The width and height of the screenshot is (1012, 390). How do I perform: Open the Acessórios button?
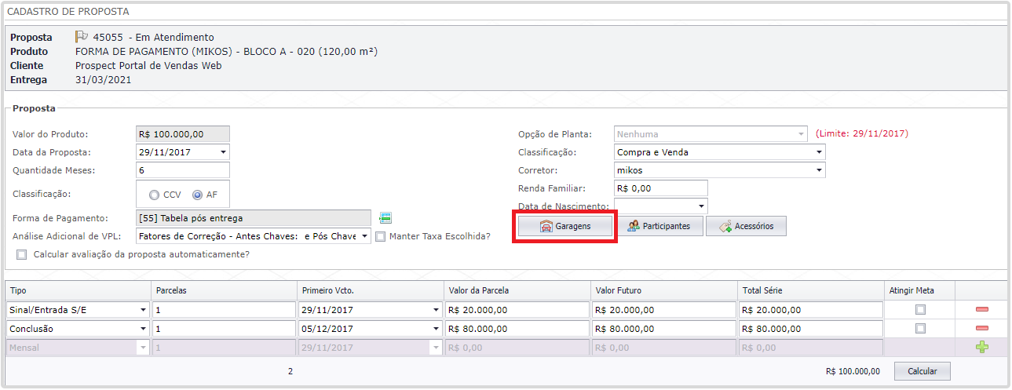click(x=746, y=226)
